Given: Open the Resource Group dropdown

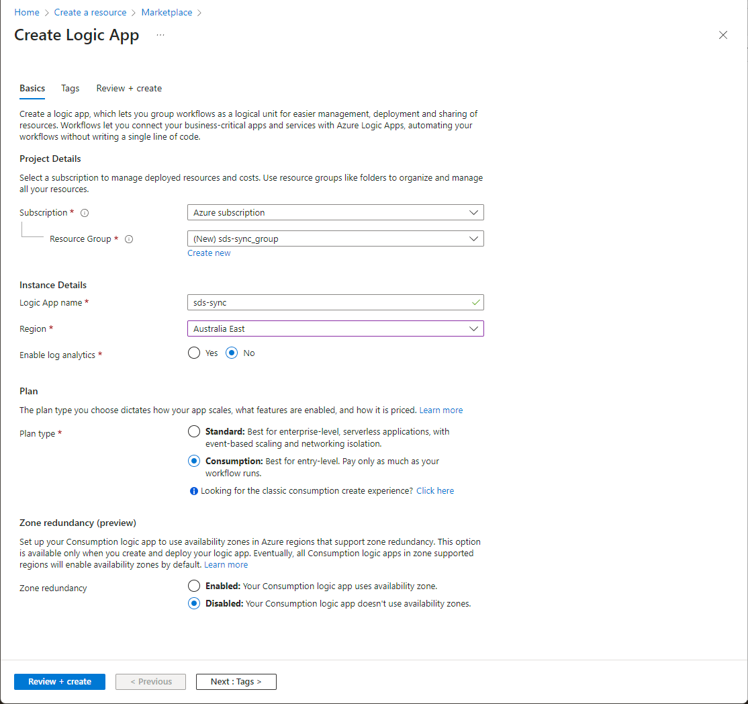Looking at the screenshot, I should [x=336, y=238].
